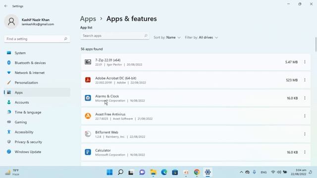Open clock and date in taskbar
The height and width of the screenshot is (178, 317).
click(298, 172)
